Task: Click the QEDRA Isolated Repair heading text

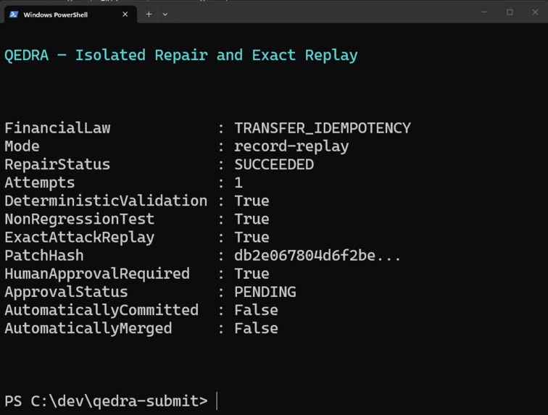Action: (181, 55)
